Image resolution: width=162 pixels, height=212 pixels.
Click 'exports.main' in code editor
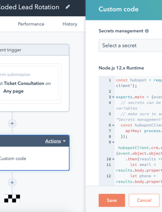tap(130, 97)
